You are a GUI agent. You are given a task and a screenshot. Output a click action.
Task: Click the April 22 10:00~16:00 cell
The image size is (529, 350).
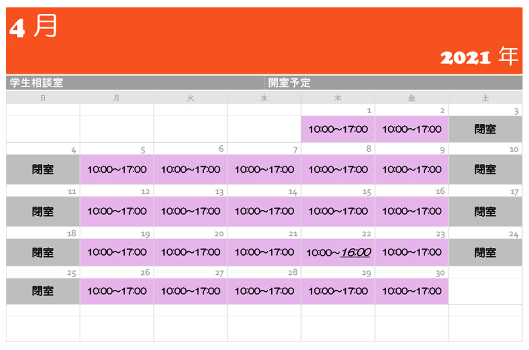click(x=338, y=253)
